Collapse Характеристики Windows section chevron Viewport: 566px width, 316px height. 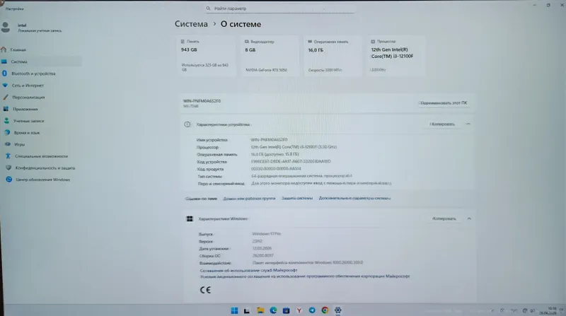coord(469,218)
